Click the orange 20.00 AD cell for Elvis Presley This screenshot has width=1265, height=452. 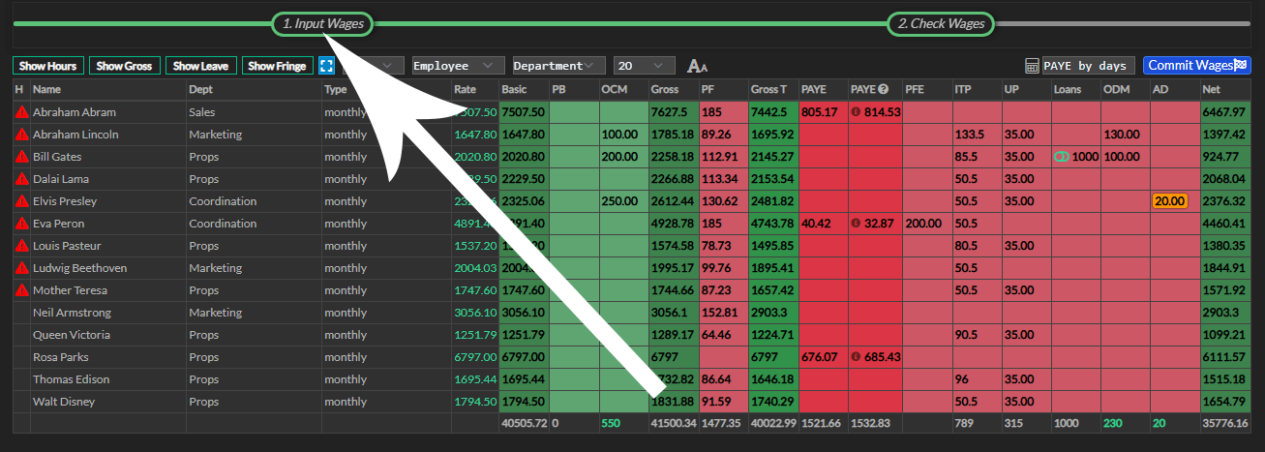pyautogui.click(x=1169, y=201)
